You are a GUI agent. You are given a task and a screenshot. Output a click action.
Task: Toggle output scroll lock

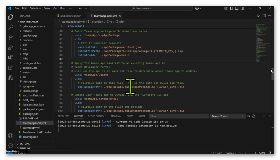[x=253, y=116]
